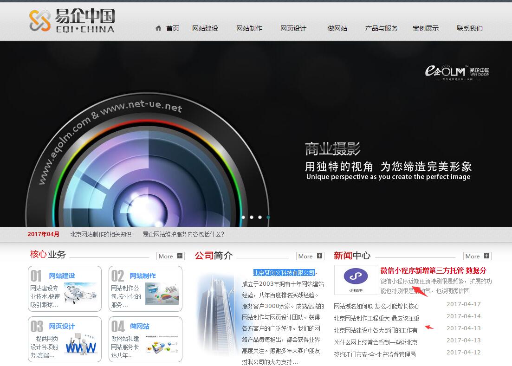Click the home icon beside 首页
Screen dimensions: 512x366
(x=158, y=28)
